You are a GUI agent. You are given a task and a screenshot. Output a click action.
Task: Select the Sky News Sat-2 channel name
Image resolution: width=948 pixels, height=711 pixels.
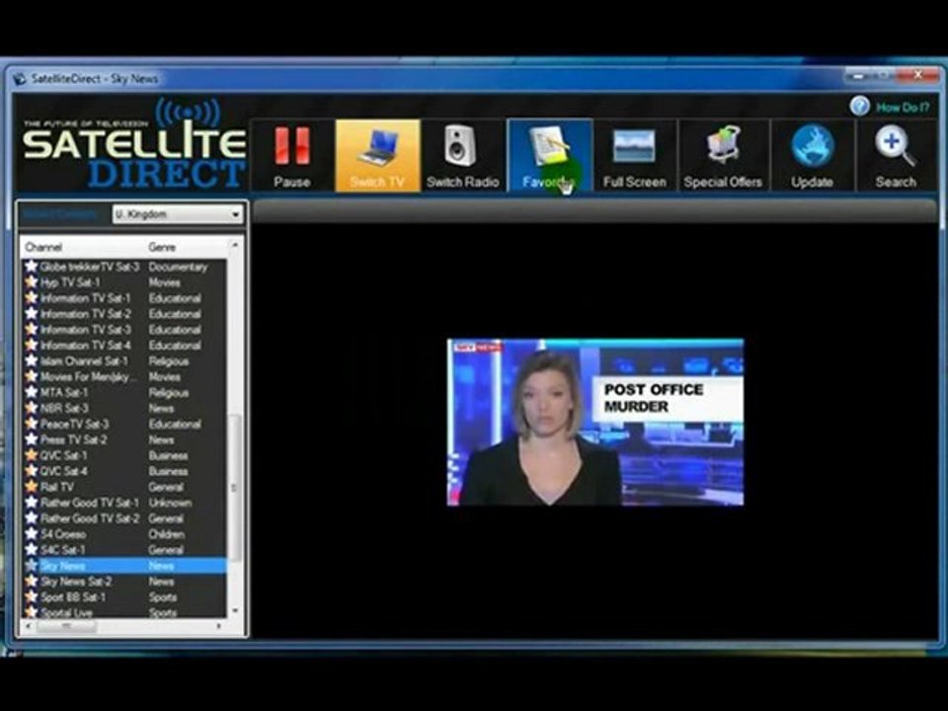click(x=76, y=582)
